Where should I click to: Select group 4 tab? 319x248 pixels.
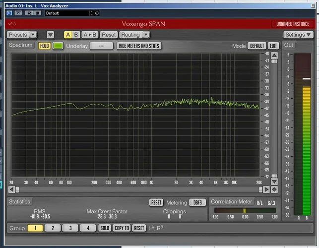(87, 228)
